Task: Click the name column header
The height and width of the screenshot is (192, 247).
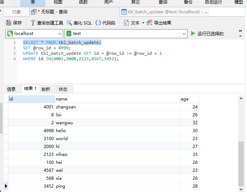Action: [117, 99]
